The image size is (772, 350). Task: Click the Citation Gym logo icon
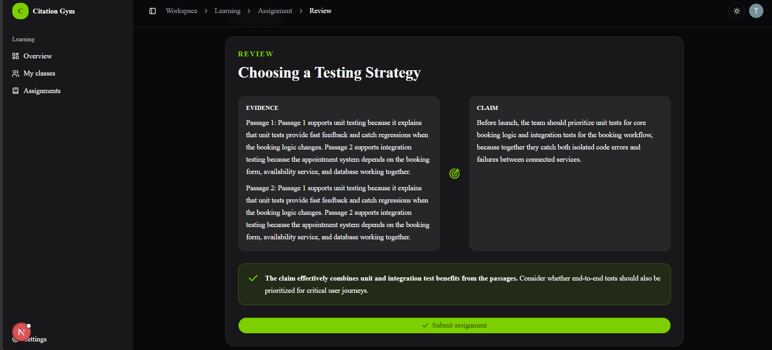click(20, 11)
